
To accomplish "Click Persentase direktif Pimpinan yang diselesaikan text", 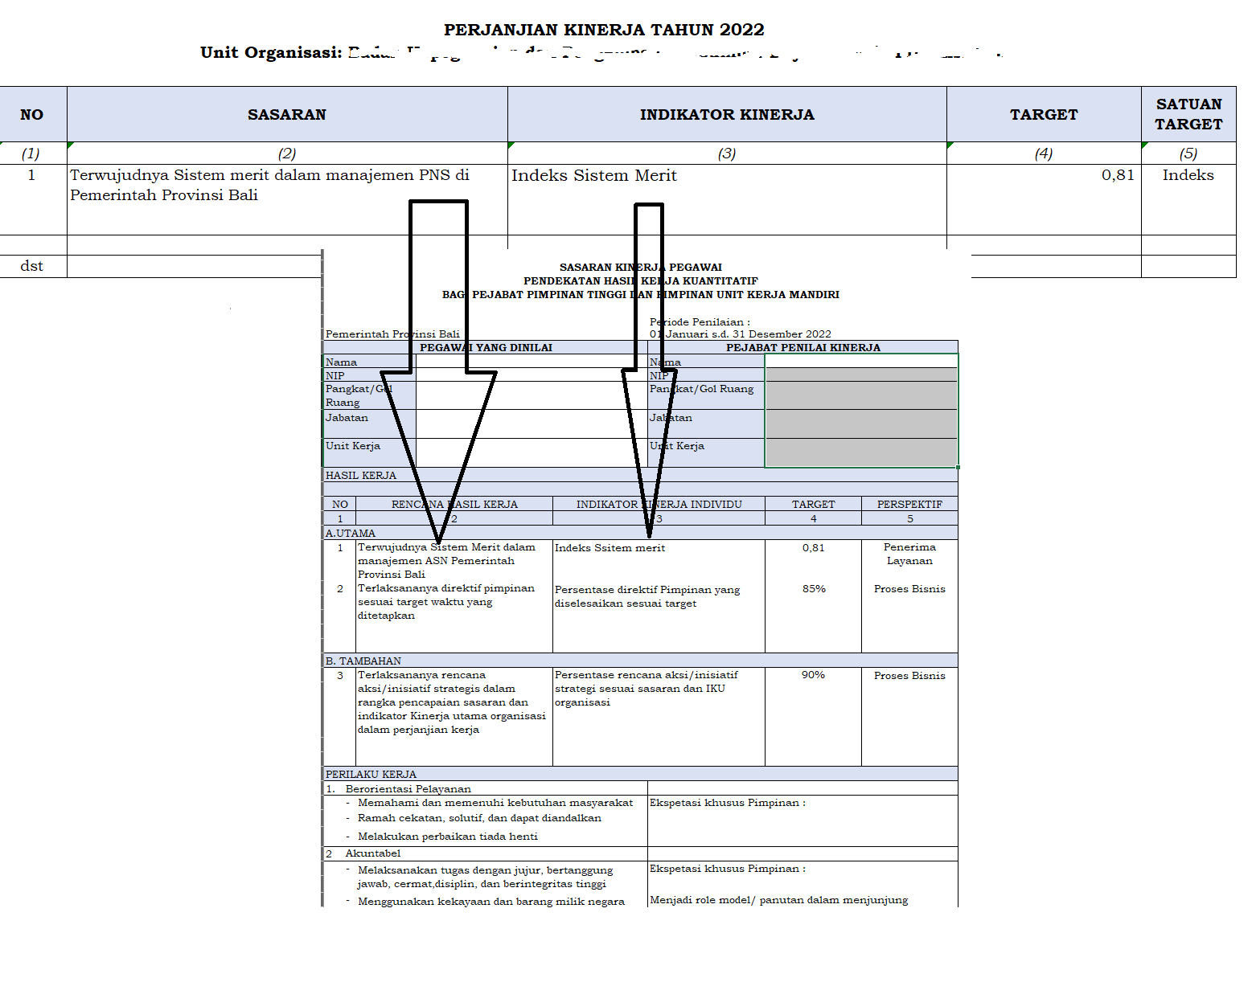I will 647,596.
